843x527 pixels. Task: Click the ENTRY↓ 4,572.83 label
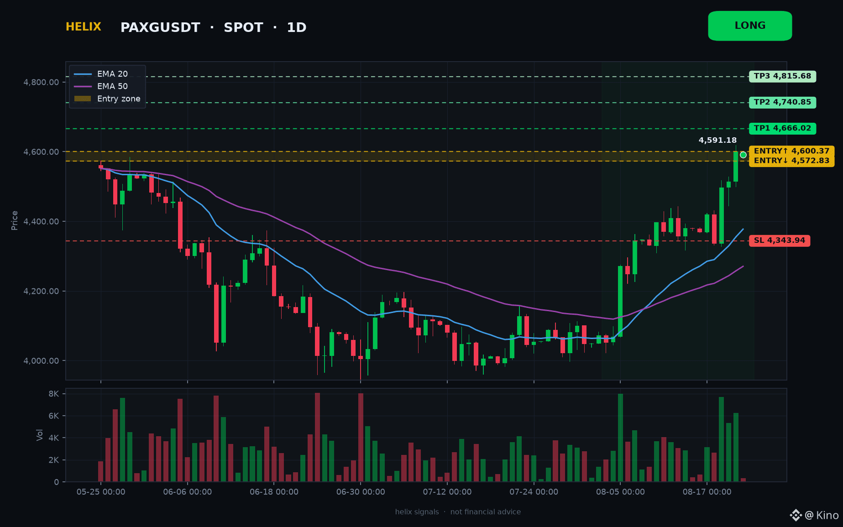791,161
